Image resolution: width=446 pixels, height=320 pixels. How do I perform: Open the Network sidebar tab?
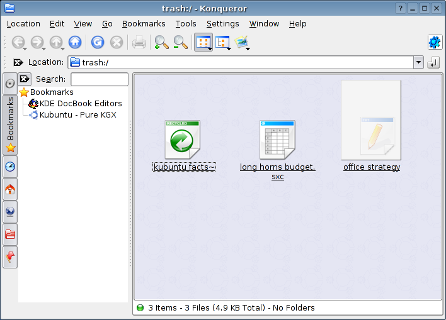[x=10, y=212]
